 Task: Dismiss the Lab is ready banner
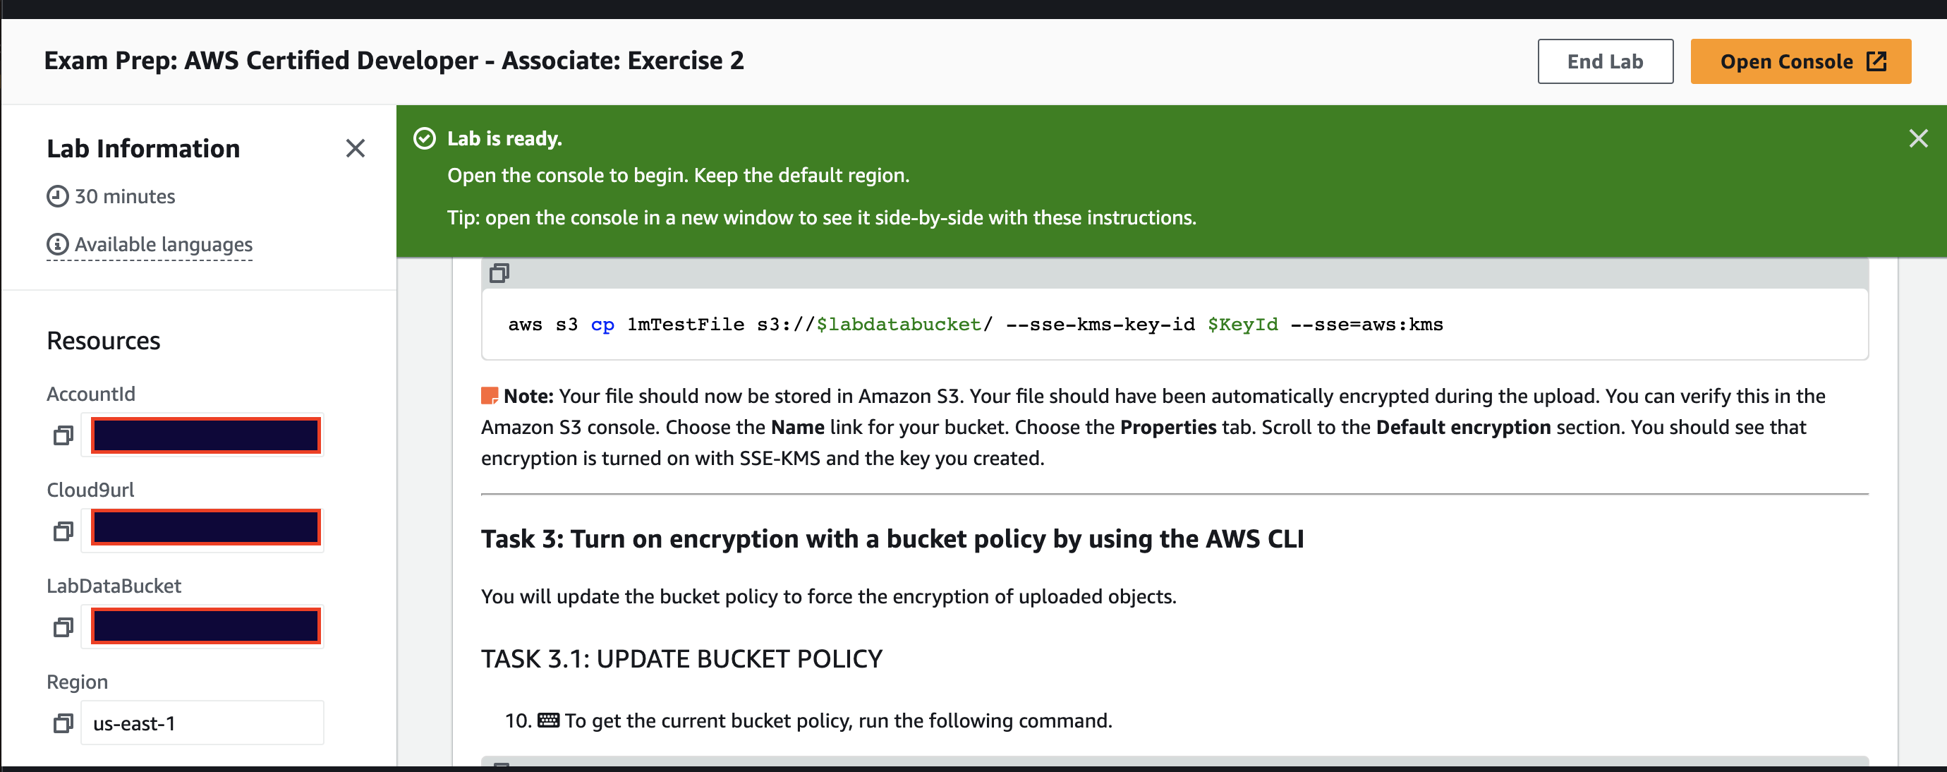[1917, 138]
